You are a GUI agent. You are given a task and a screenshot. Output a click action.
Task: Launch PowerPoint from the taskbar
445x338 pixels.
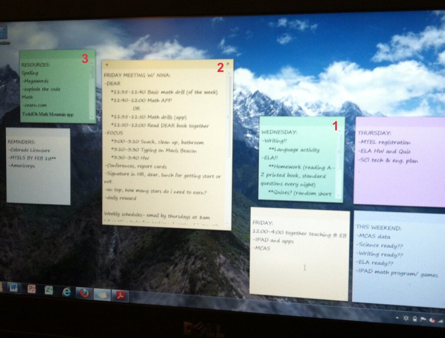31,289
